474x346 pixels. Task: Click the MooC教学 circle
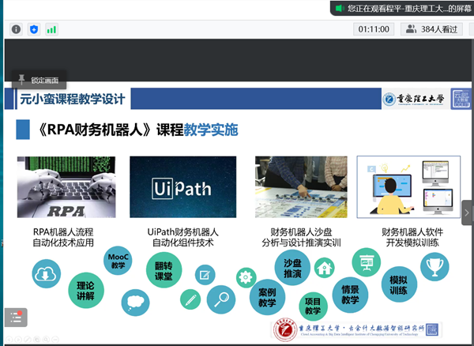pos(118,261)
